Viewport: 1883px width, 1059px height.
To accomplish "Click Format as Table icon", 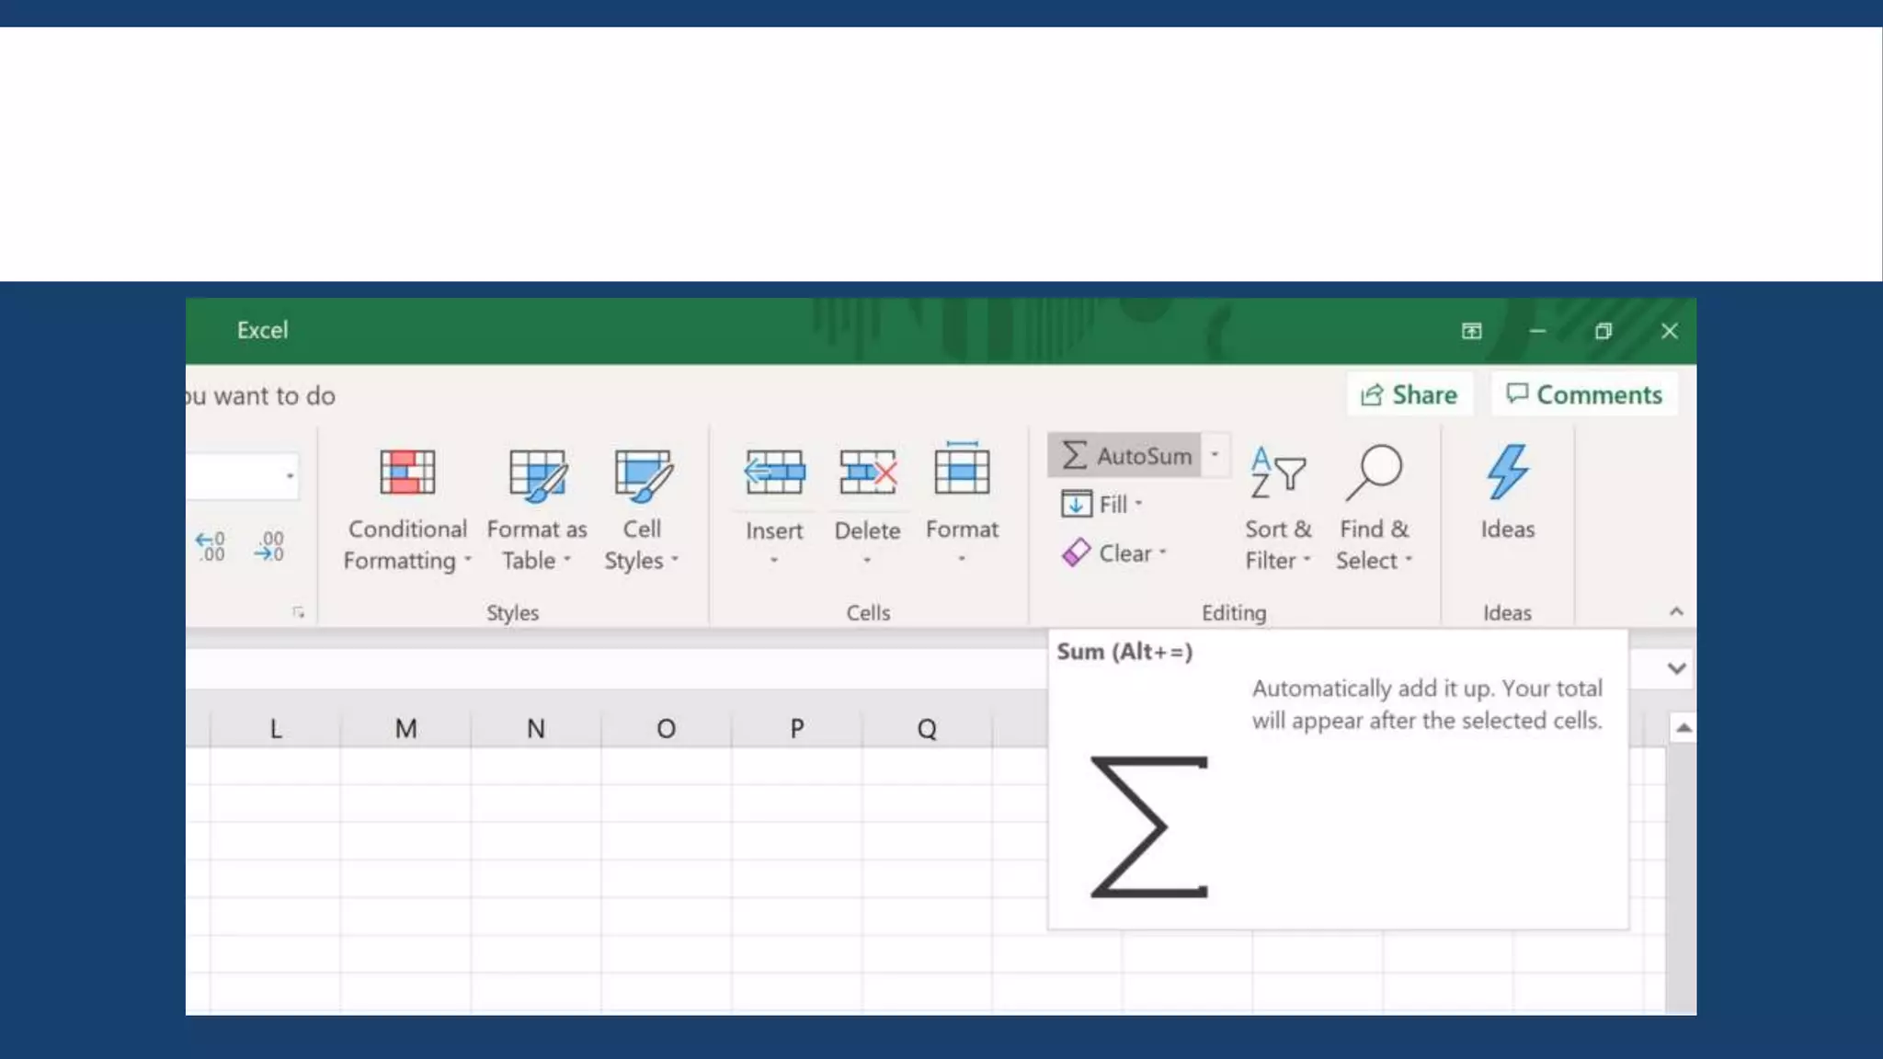I will click(537, 474).
